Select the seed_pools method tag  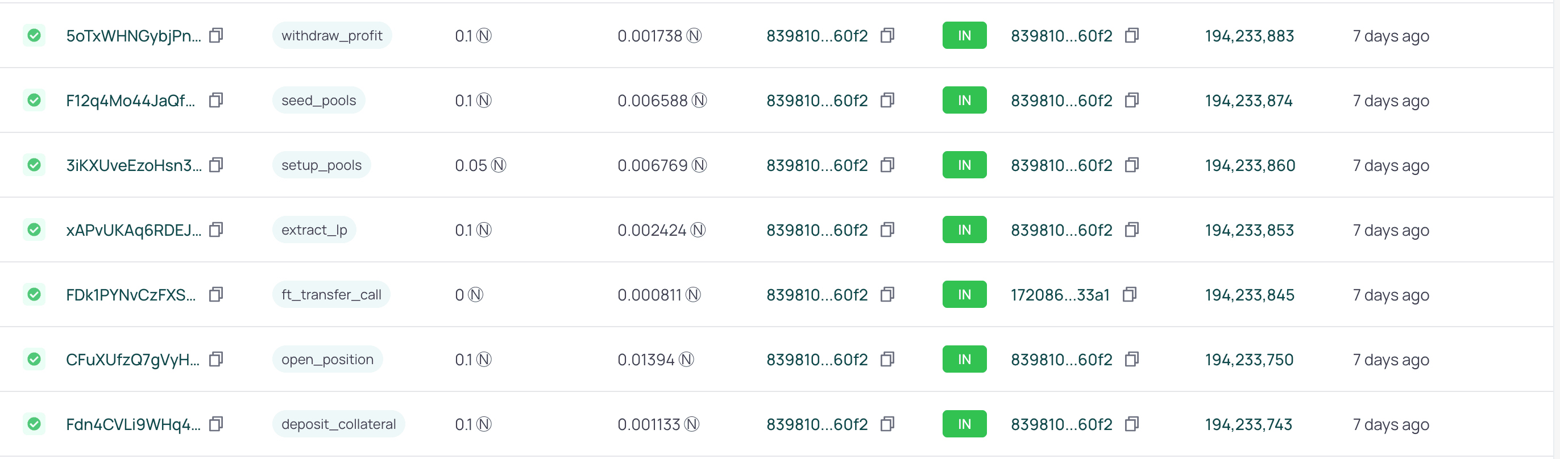click(318, 101)
